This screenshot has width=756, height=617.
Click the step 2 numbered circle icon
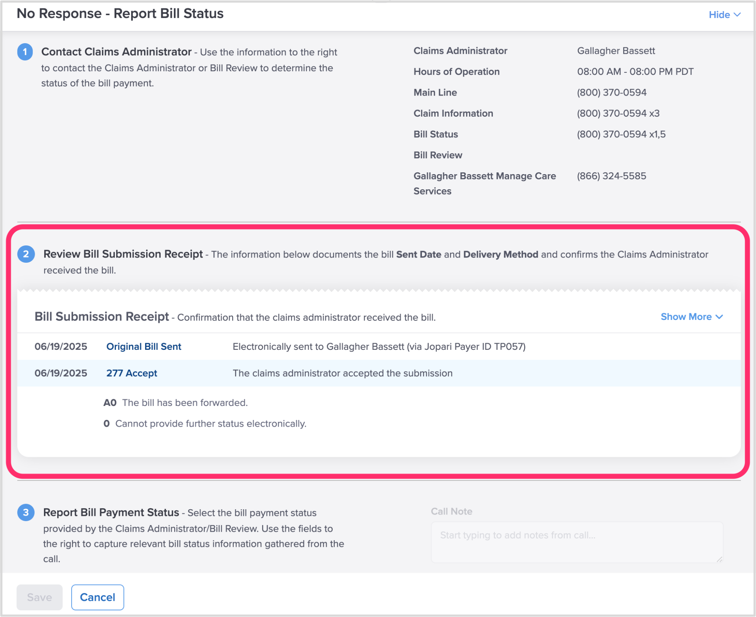pyautogui.click(x=26, y=254)
